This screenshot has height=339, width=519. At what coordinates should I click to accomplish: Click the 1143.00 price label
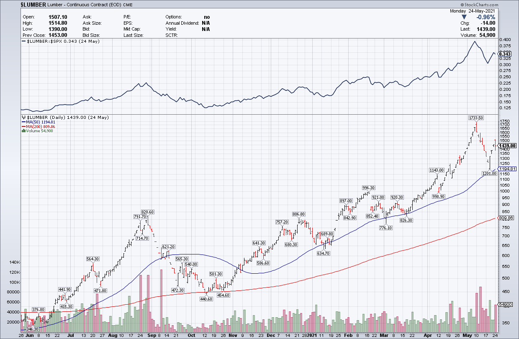tap(437, 170)
